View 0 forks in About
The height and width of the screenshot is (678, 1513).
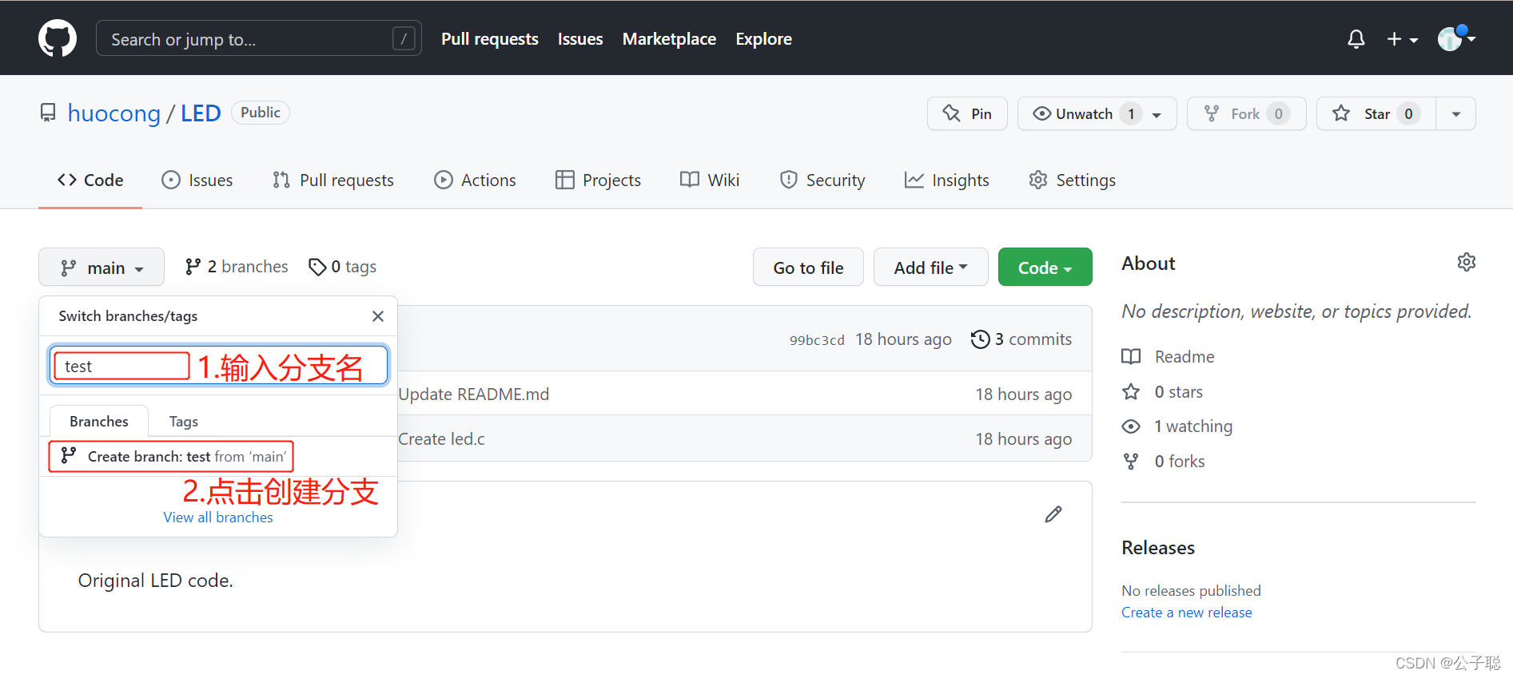pos(1164,462)
